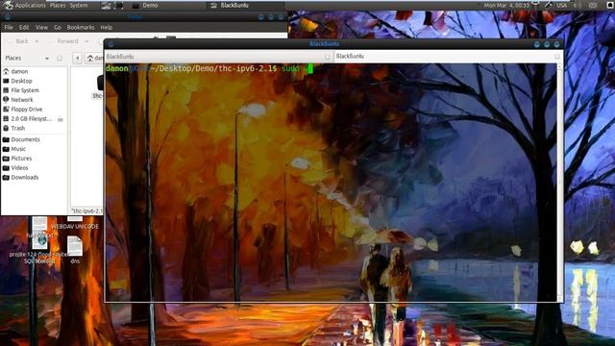Screen dimensions: 615x346
Task: Open File menu in file manager
Action: click(x=9, y=28)
